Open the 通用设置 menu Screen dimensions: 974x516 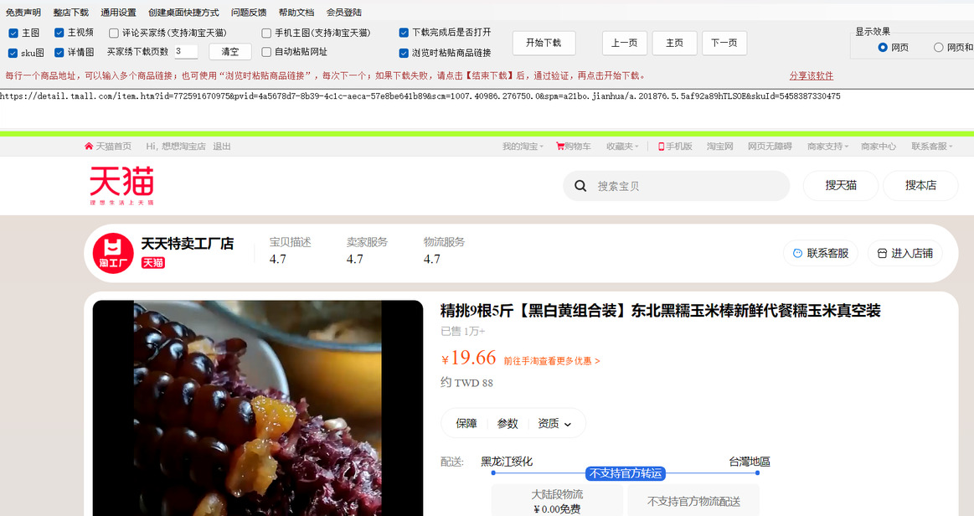pos(118,13)
